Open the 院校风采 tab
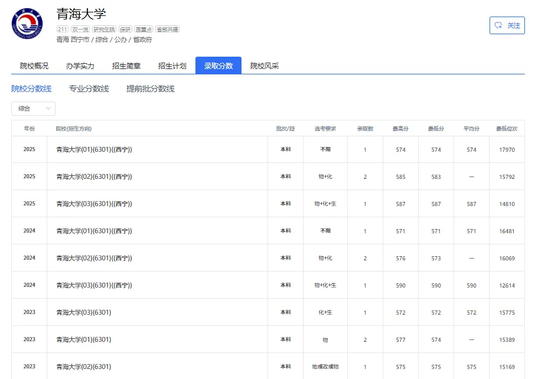The image size is (535, 379). pos(265,66)
